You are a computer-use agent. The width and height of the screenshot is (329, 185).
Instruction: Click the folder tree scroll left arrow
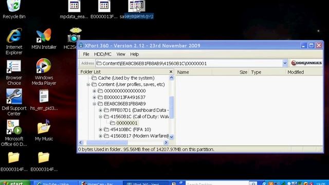click(81, 142)
